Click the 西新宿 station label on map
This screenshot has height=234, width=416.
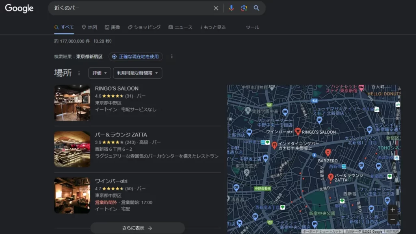pyautogui.click(x=335, y=166)
